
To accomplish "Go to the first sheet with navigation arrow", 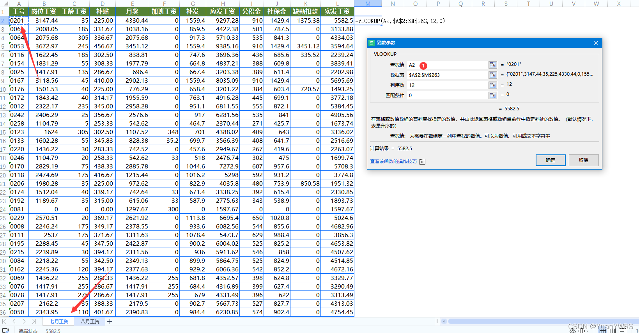I will pos(4,321).
